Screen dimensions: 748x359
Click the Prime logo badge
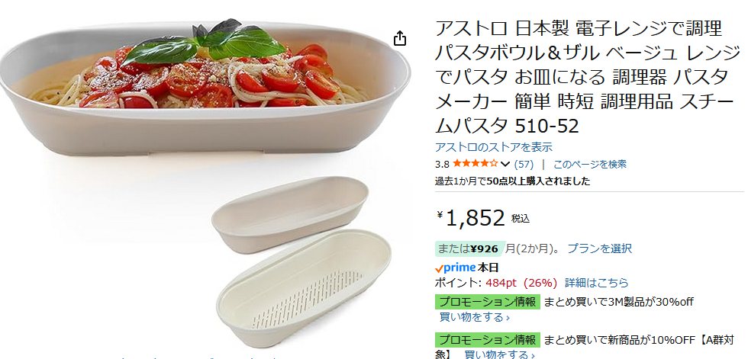click(x=455, y=268)
